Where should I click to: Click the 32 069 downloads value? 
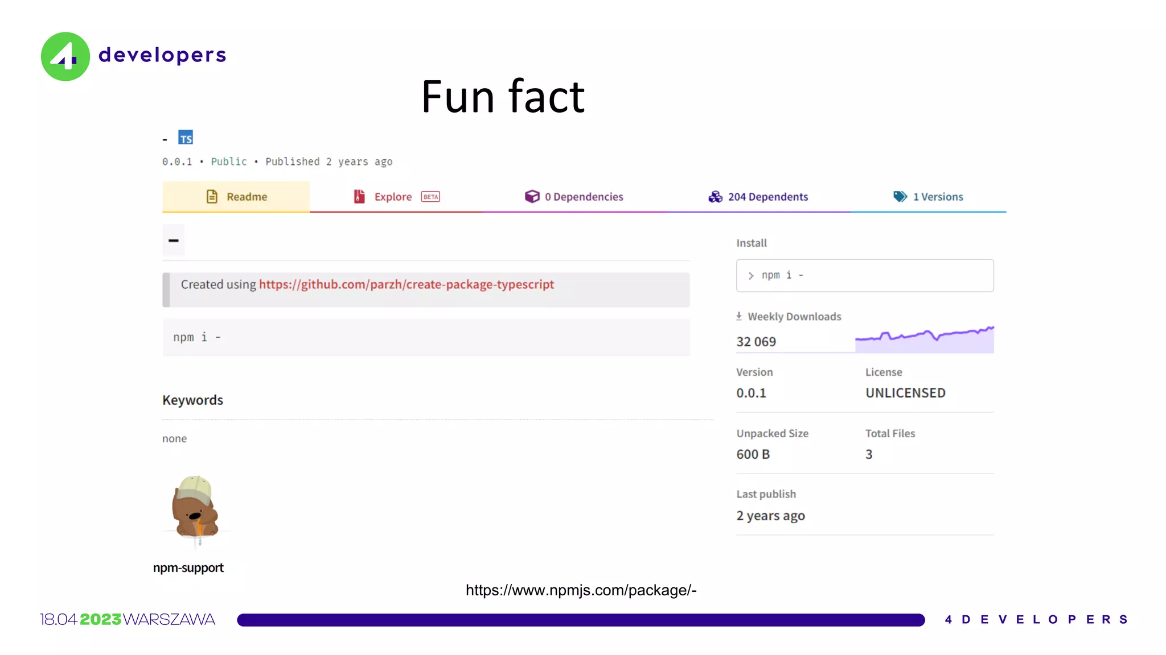point(756,342)
